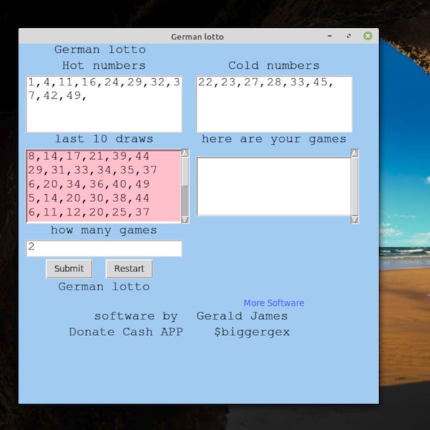
Task: Close the German lotto window
Action: pyautogui.click(x=368, y=36)
